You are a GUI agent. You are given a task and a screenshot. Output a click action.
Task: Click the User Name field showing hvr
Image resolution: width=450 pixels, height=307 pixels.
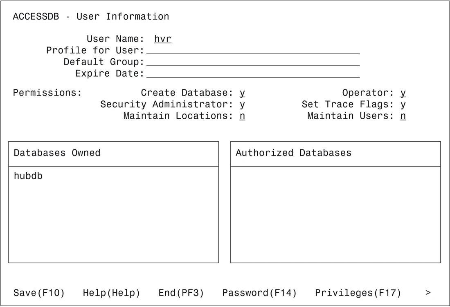[x=162, y=38]
